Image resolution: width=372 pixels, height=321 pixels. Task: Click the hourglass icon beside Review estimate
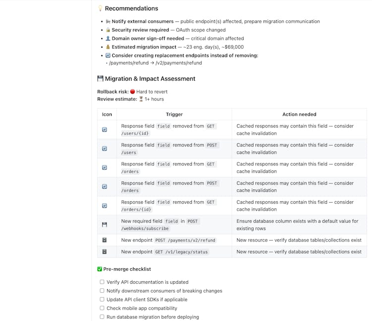tap(141, 99)
